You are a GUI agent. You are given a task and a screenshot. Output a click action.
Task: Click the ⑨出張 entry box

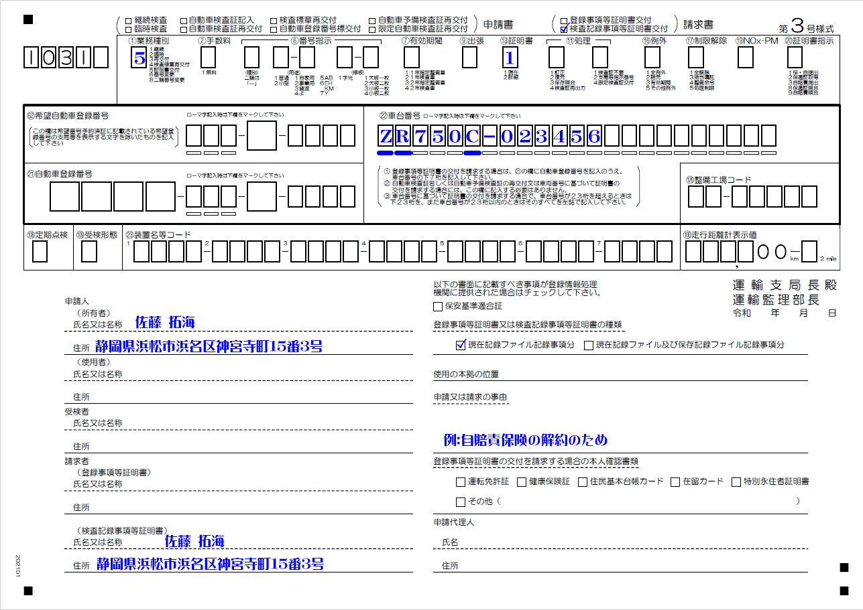click(x=470, y=58)
